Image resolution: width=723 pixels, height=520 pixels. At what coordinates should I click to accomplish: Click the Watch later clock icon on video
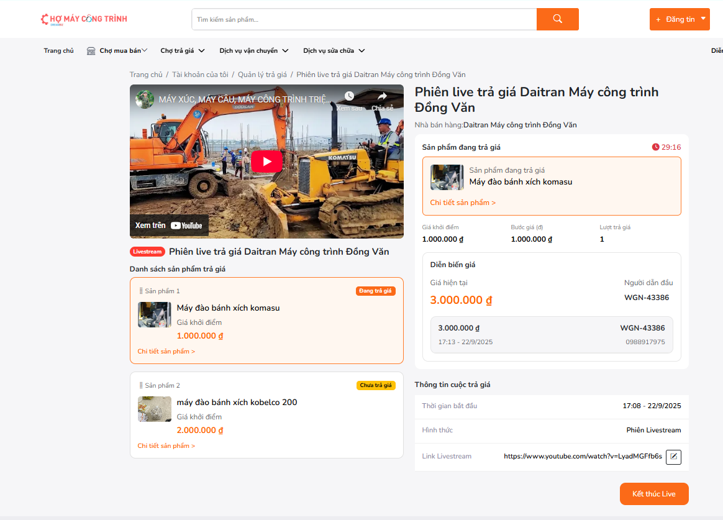click(x=349, y=97)
